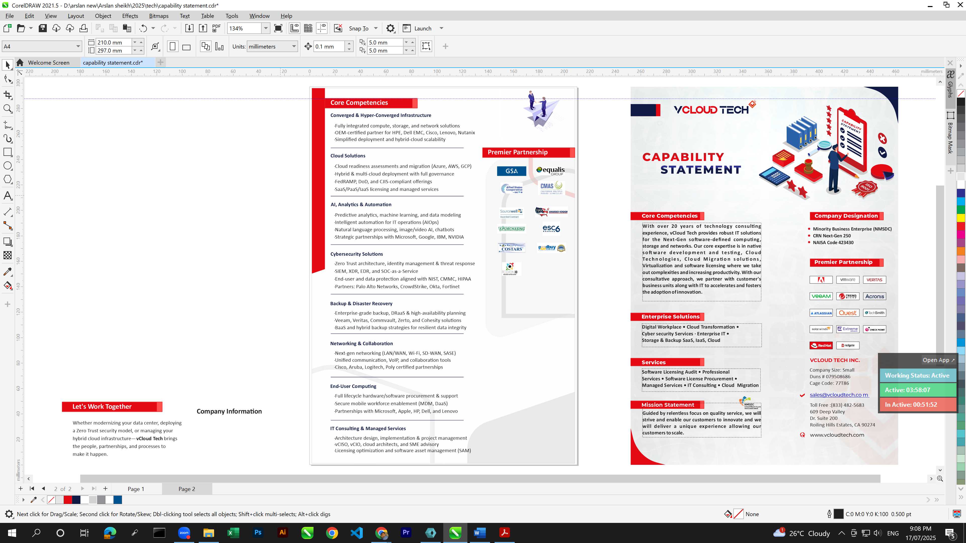The image size is (966, 543).
Task: Select the Parallel Dimension tool
Action: point(8,212)
